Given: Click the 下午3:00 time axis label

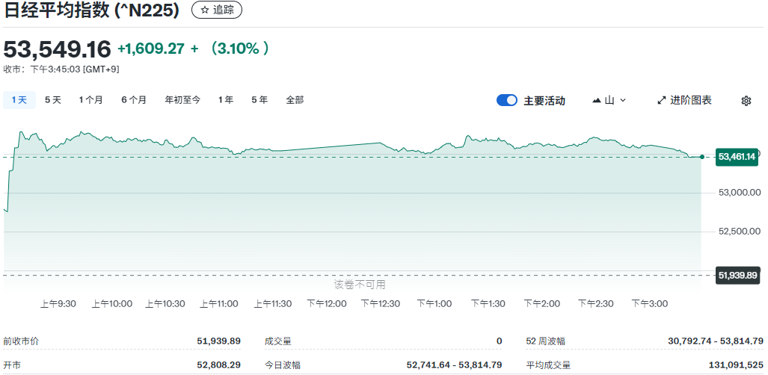Looking at the screenshot, I should coord(649,303).
